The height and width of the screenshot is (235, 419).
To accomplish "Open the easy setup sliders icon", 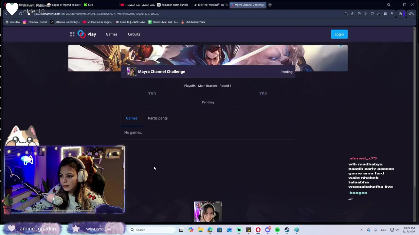I will (385, 14).
